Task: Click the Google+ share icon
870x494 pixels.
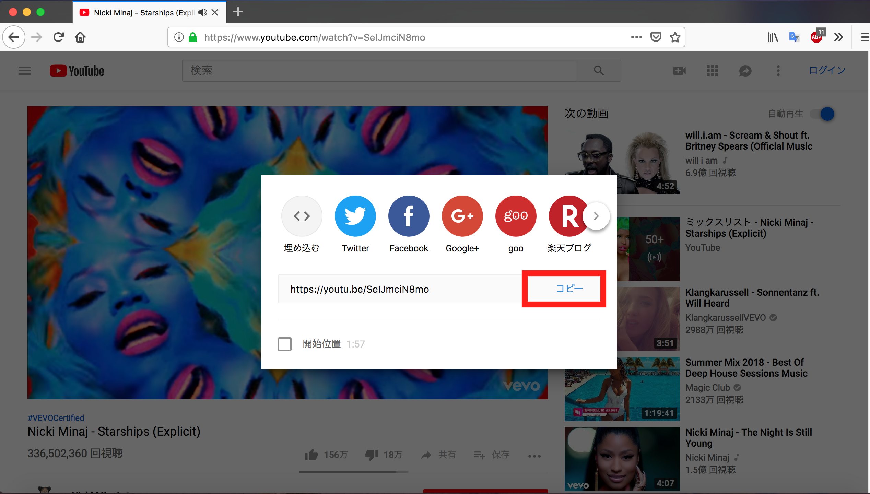Action: 462,216
